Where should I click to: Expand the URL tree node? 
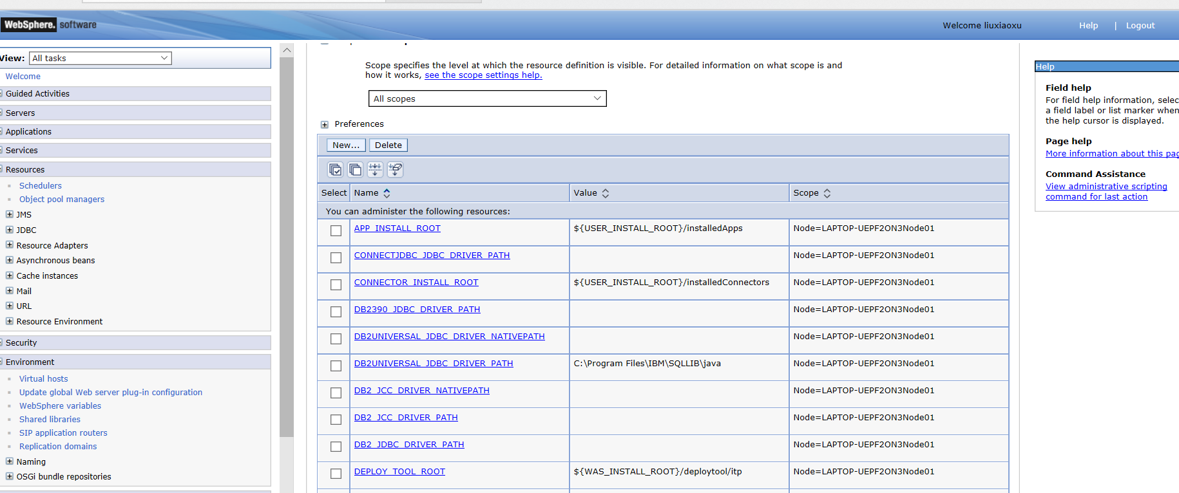pos(10,306)
